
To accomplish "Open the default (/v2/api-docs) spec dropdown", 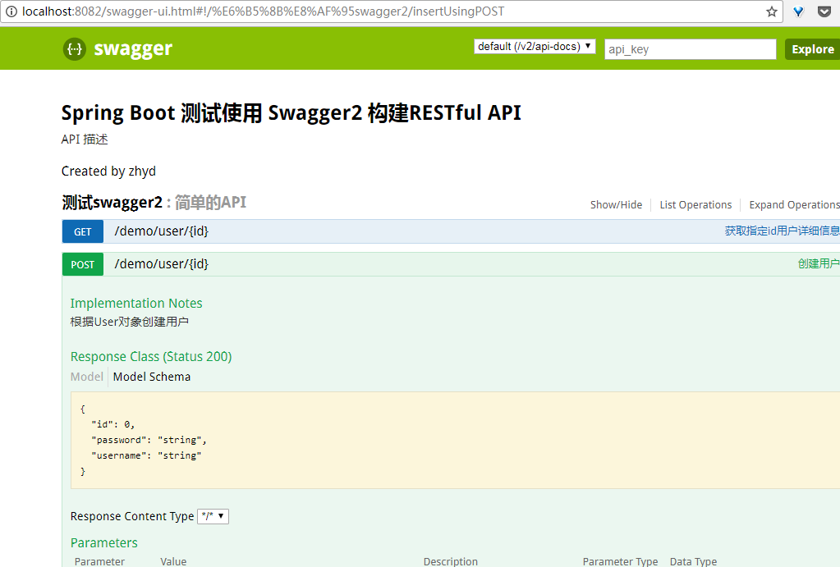I will [535, 46].
